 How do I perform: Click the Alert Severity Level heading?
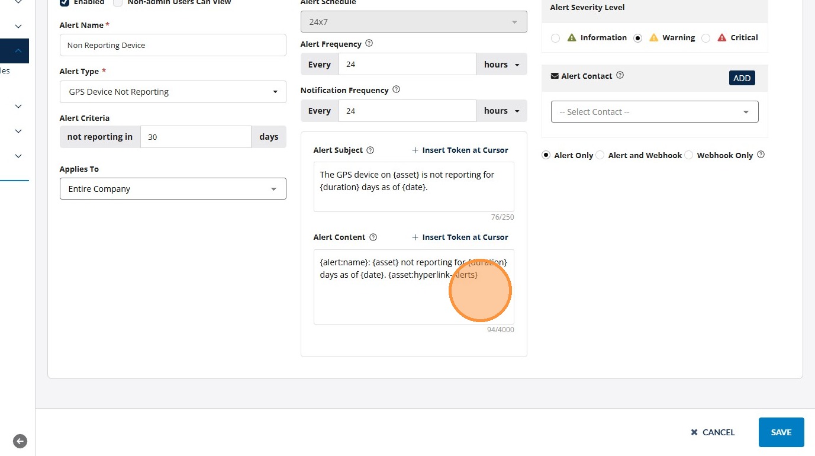[587, 7]
